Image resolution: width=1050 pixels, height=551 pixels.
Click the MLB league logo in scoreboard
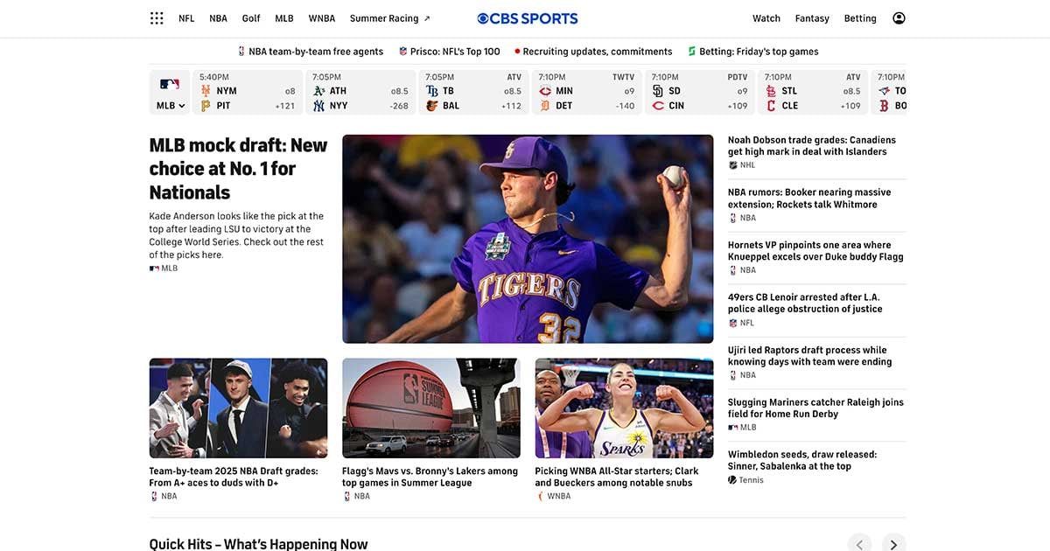tap(170, 85)
